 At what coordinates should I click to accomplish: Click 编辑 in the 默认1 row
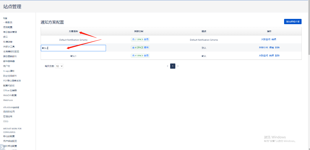point(271,55)
